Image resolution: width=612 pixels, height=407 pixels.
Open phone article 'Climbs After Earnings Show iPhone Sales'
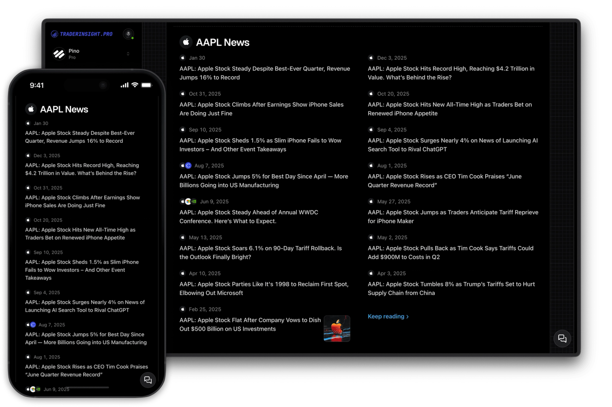82,202
